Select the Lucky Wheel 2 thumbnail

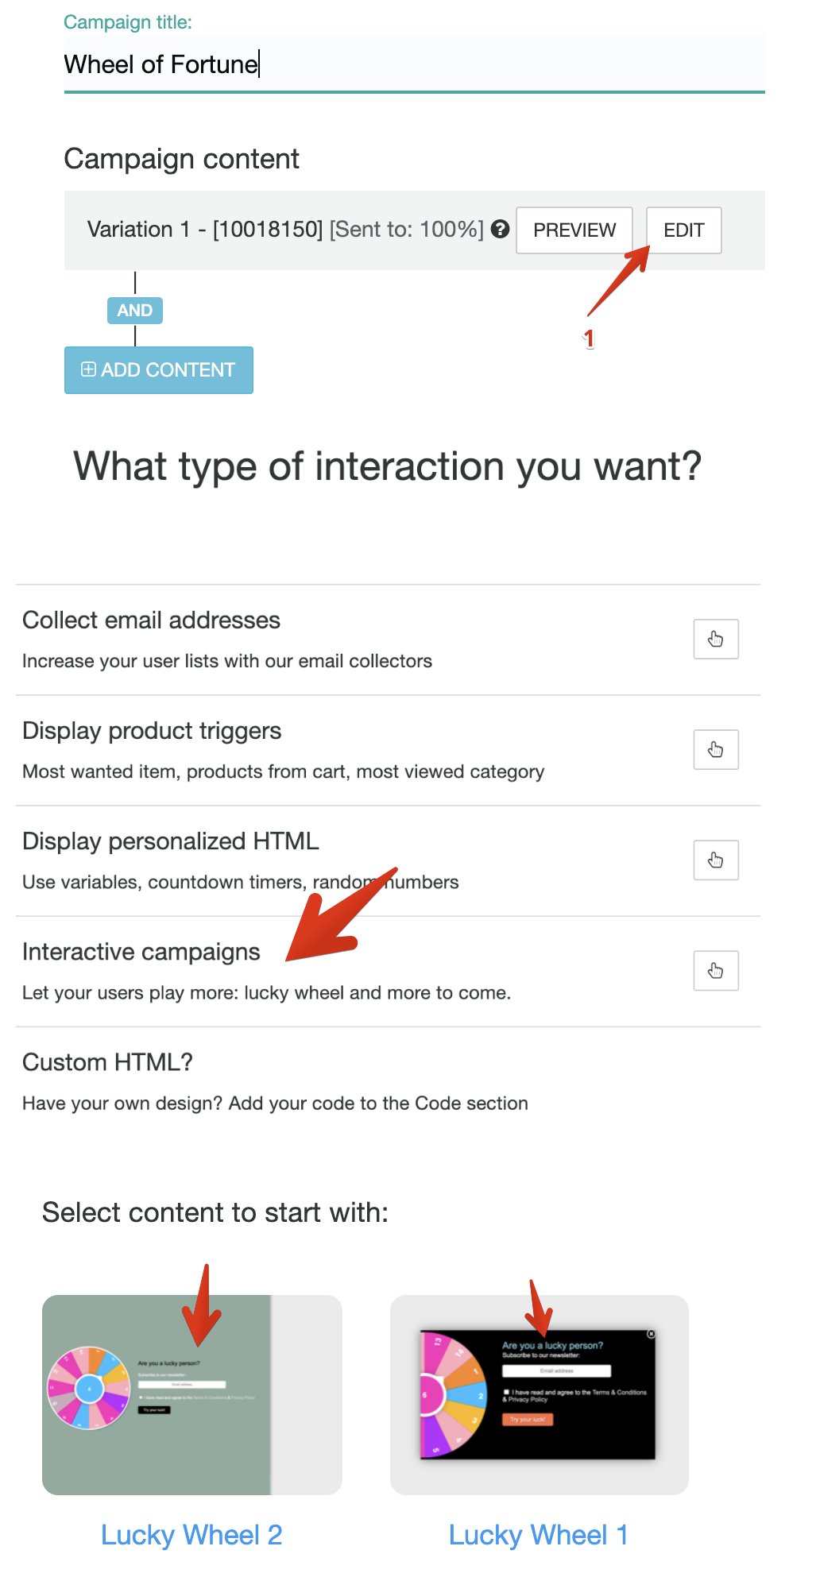(x=192, y=1395)
